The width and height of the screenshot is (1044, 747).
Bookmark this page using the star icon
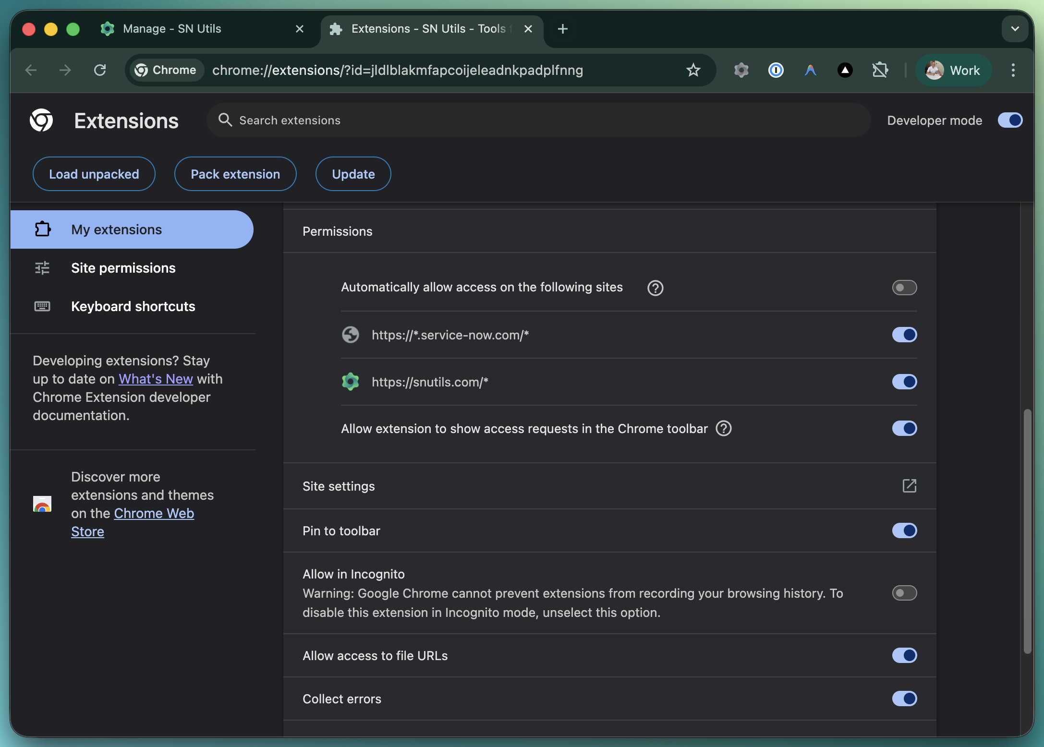tap(693, 70)
